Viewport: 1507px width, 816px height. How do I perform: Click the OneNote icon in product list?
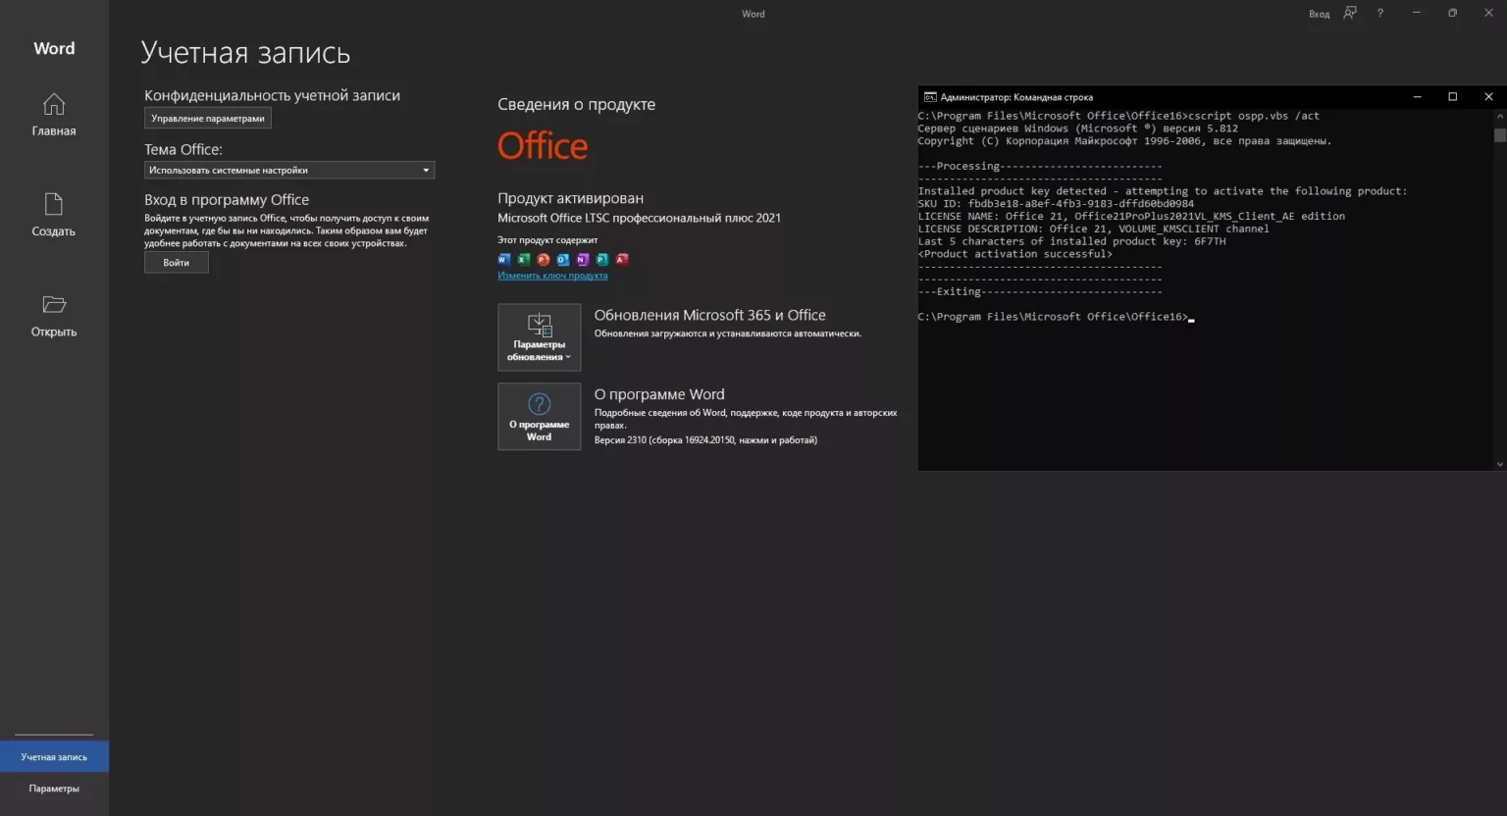pyautogui.click(x=583, y=260)
